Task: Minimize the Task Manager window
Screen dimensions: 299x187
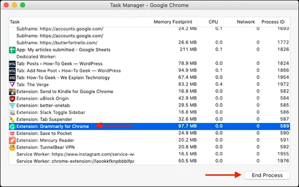Action: tap(15, 5)
